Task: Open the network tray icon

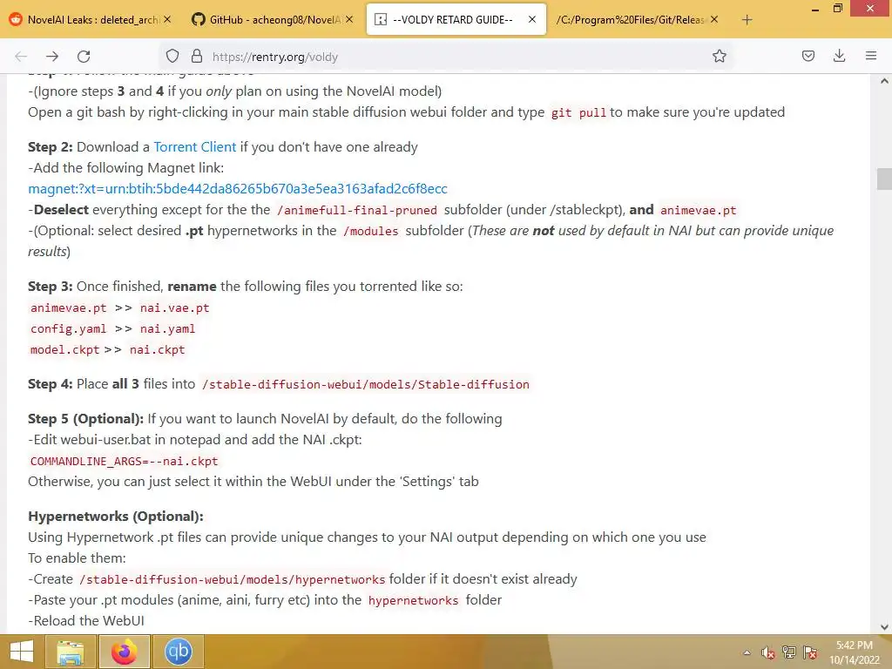Action: pyautogui.click(x=789, y=652)
